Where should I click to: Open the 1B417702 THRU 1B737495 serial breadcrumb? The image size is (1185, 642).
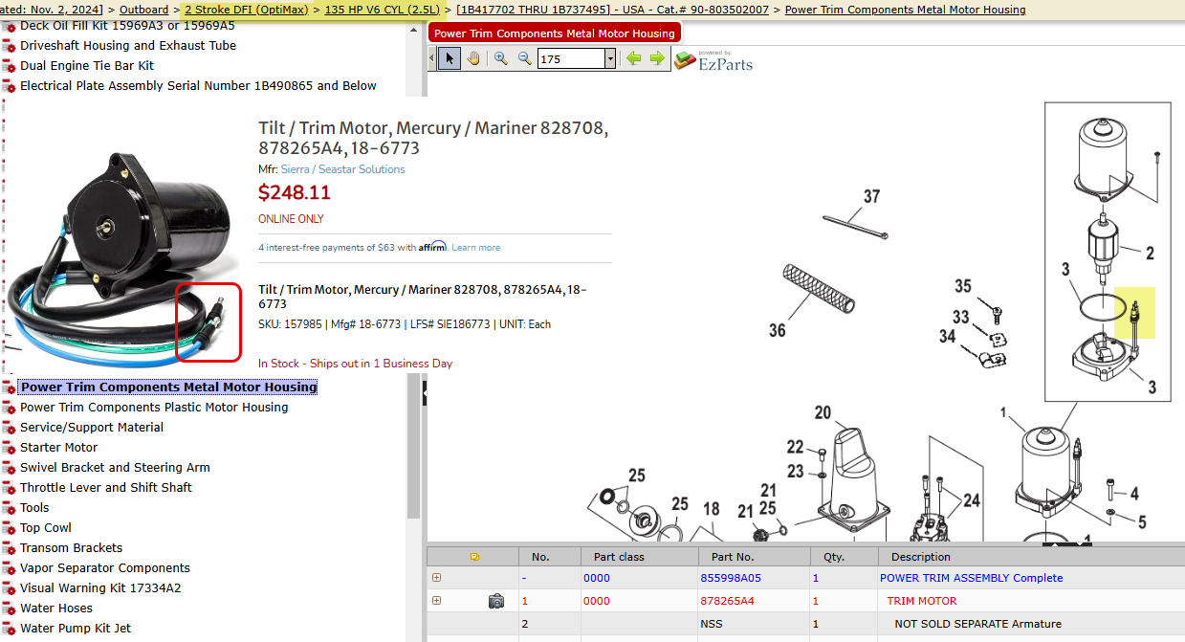coord(533,10)
